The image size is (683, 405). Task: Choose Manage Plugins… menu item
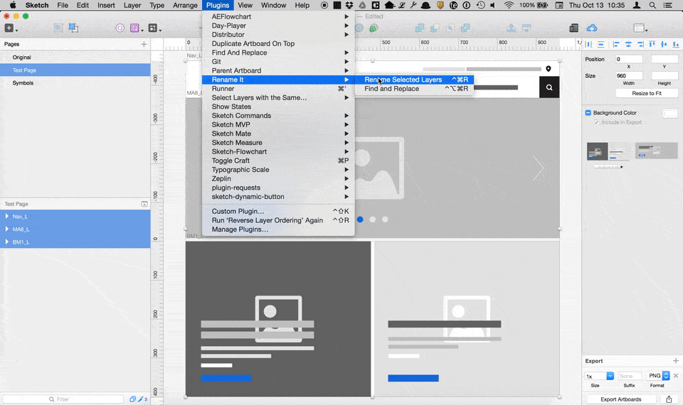[278, 229]
